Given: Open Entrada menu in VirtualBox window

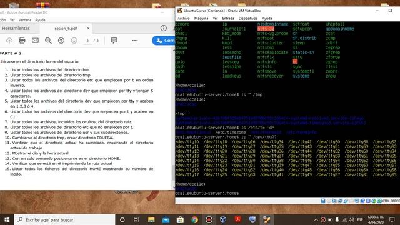Looking at the screenshot, I should 228,18.
